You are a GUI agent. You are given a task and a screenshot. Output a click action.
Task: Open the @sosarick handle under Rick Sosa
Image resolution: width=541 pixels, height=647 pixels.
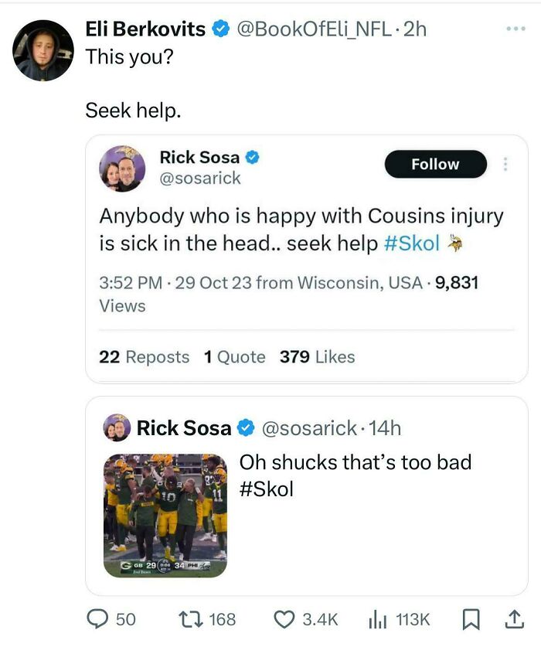pos(200,179)
